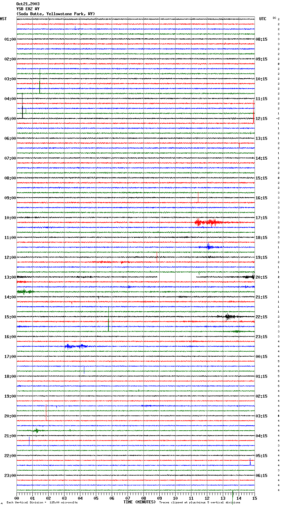Select the 07:00 MST row label

[x=10, y=158]
